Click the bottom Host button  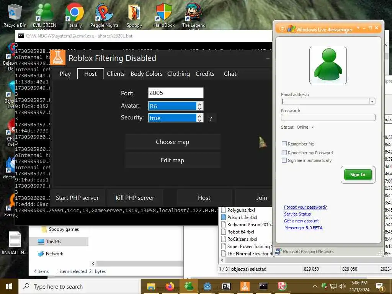[x=204, y=198]
